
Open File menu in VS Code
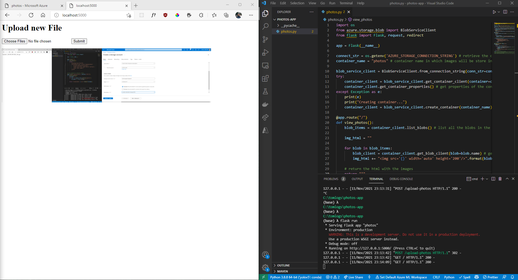(273, 3)
